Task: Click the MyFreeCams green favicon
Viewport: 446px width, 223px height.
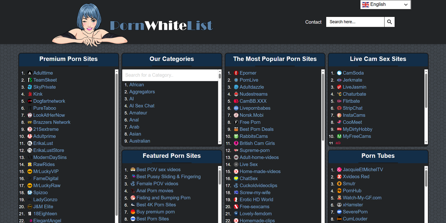Action: [x=339, y=136]
